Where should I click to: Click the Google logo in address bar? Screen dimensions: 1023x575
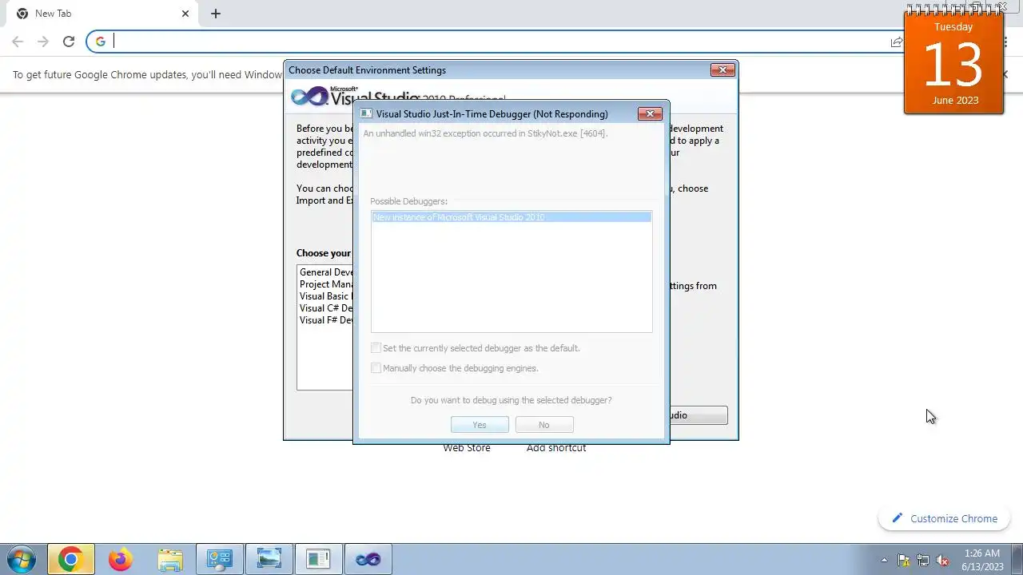pos(100,42)
